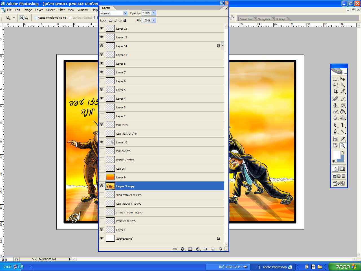361x271 pixels.
Task: Pick the Lasso tool
Action: [335, 85]
